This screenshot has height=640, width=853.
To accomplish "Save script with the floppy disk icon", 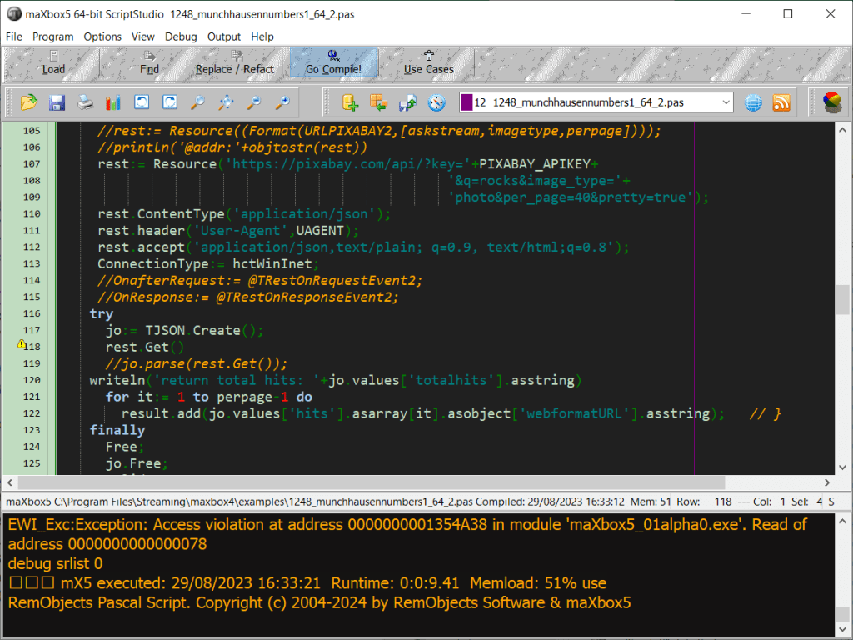I will pyautogui.click(x=57, y=102).
